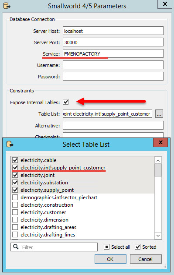Toggle the Select all checkbox
The width and height of the screenshot is (174, 275).
pos(106,247)
